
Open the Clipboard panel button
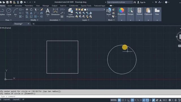(148, 14)
